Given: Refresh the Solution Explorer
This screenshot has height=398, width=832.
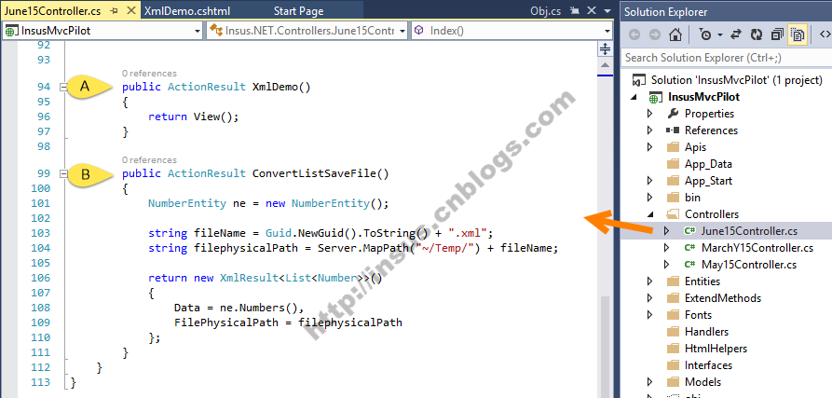Looking at the screenshot, I should pyautogui.click(x=757, y=35).
